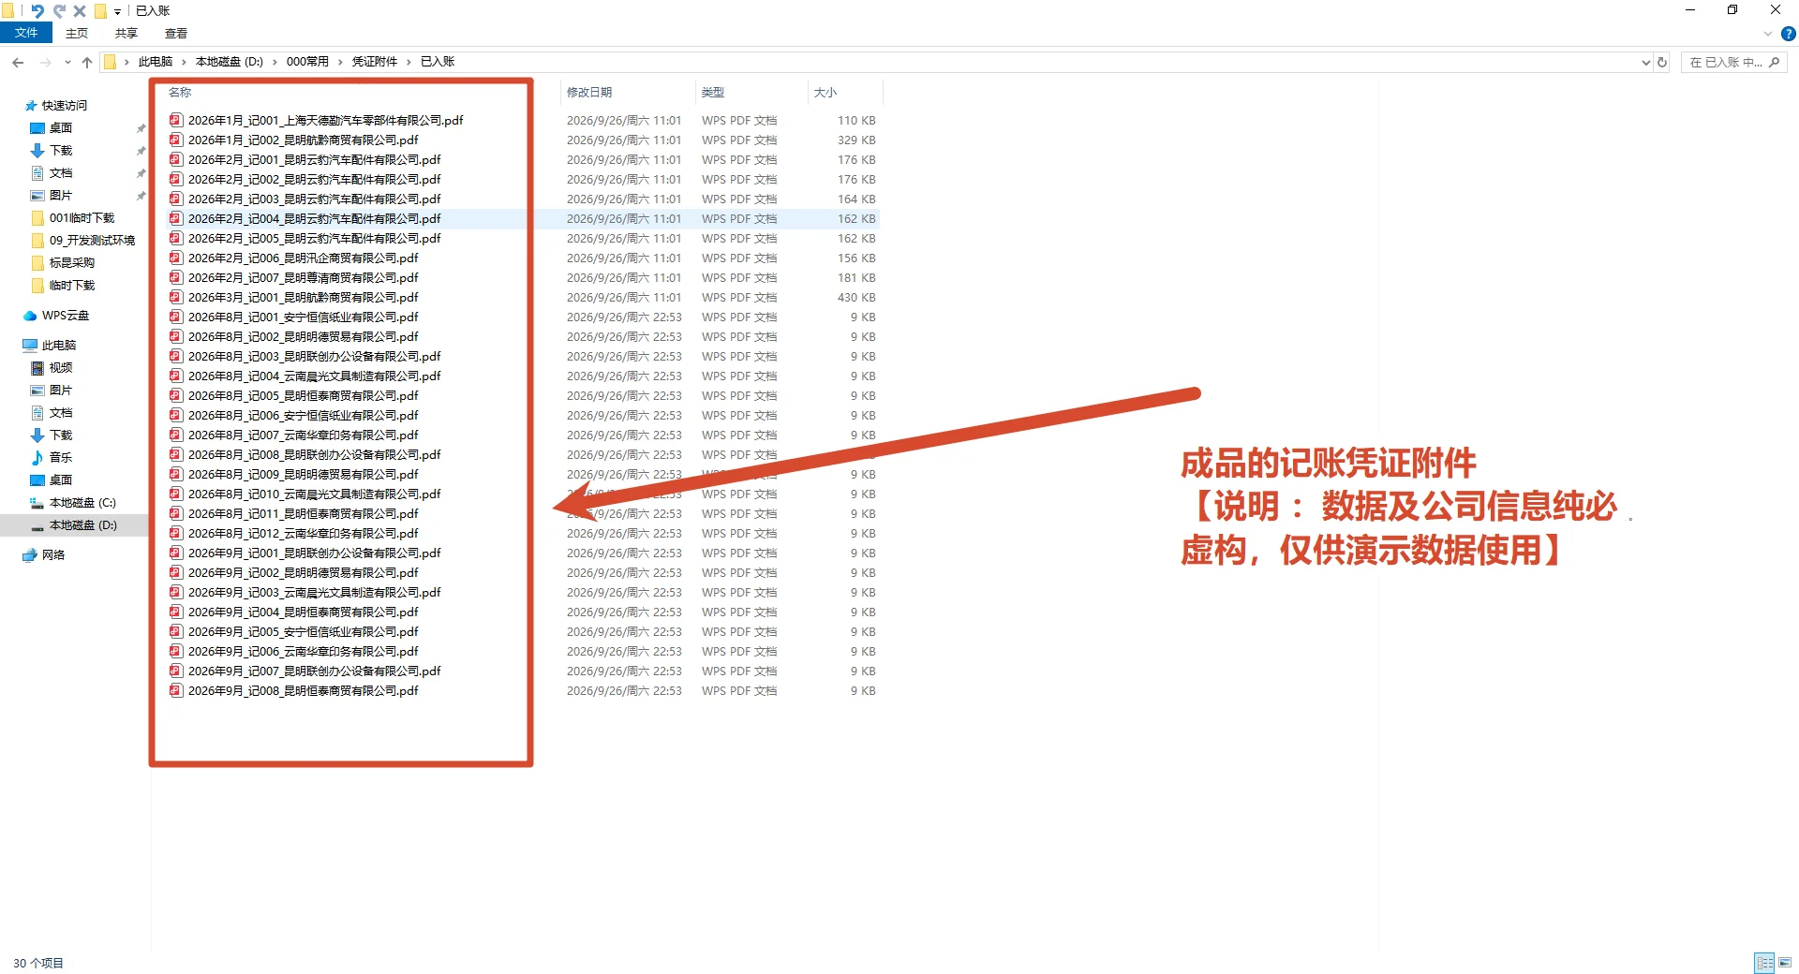Switch to the 主页 ribbon tab
This screenshot has width=1799, height=974.
[x=77, y=33]
